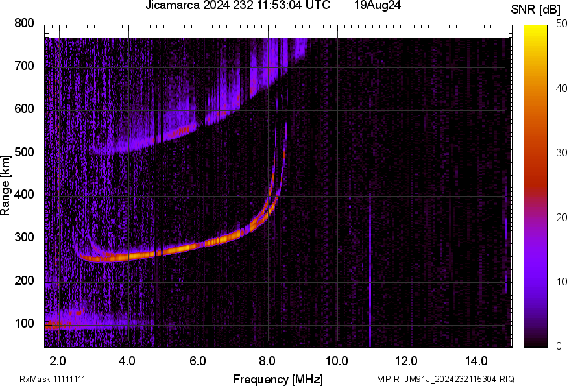Click range axis tick 200
The image size is (567, 386).
coord(24,280)
